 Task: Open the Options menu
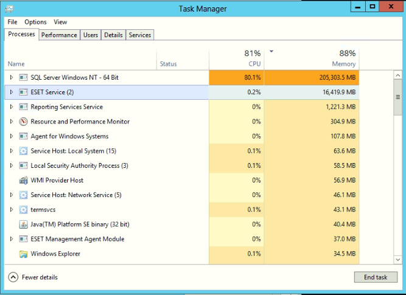click(35, 22)
